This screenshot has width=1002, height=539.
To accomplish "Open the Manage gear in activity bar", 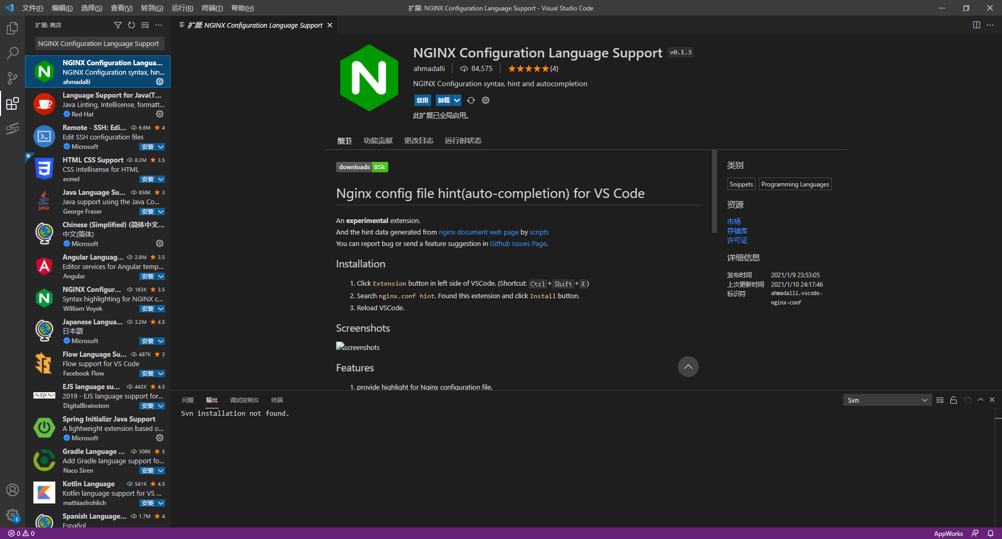I will pyautogui.click(x=13, y=515).
